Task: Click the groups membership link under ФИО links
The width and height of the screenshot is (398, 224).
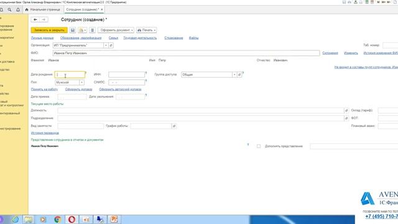Action: 366,67
